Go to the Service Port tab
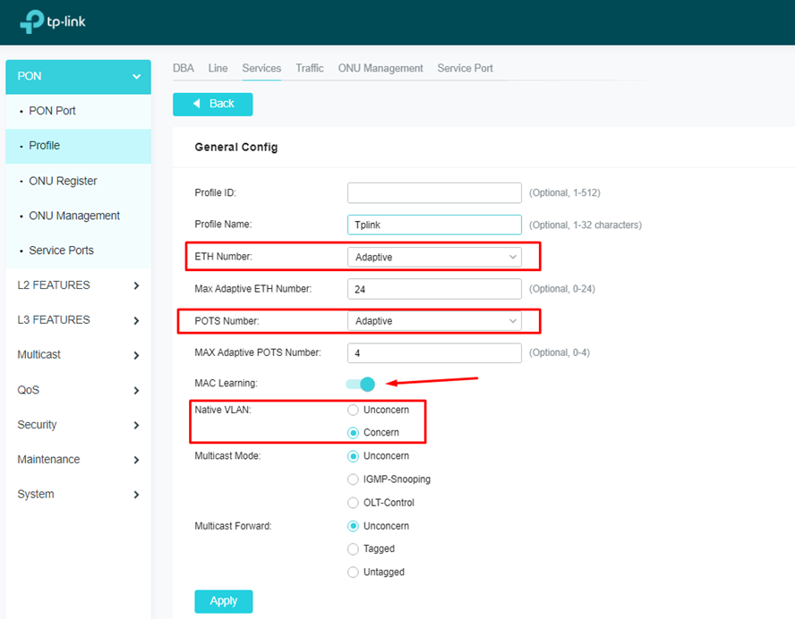 pos(465,68)
